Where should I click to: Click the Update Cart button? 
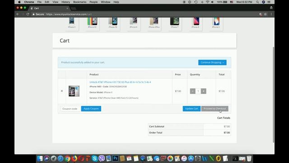pyautogui.click(x=191, y=109)
